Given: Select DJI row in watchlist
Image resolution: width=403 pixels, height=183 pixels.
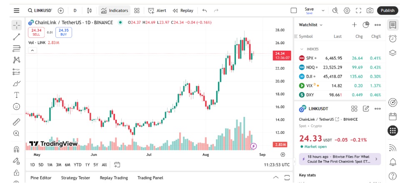Looking at the screenshot, I should (x=340, y=77).
